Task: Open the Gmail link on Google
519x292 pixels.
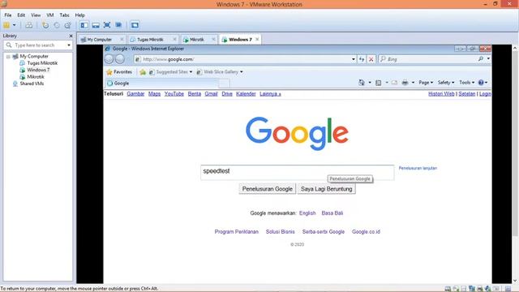Action: point(211,94)
